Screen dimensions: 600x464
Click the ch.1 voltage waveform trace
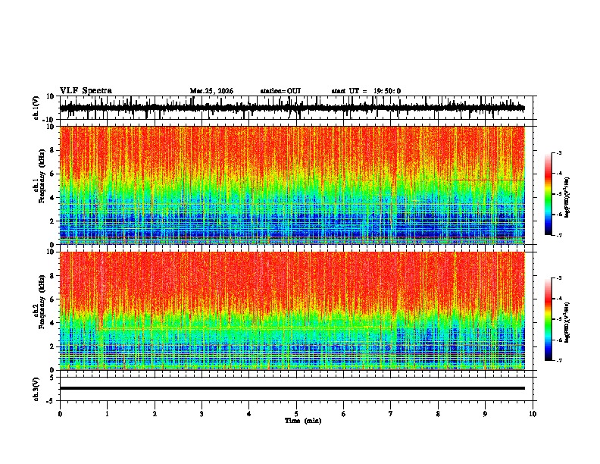292,108
